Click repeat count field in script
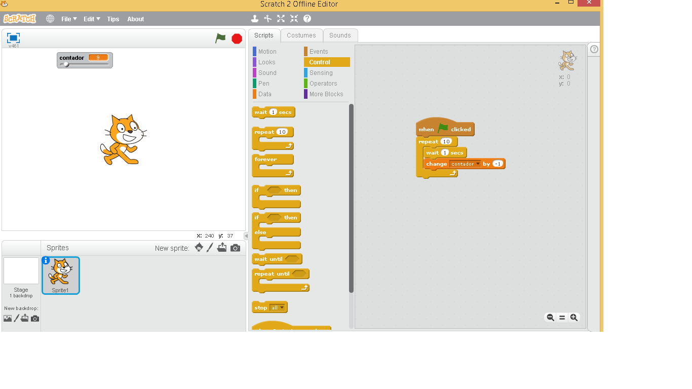The height and width of the screenshot is (389, 692). (446, 141)
